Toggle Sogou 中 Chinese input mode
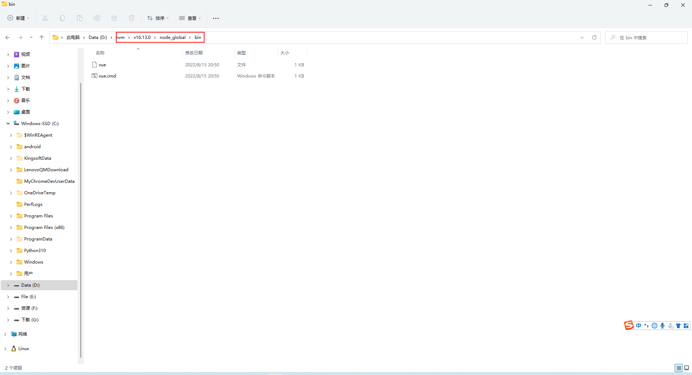692x375 pixels. [639, 326]
